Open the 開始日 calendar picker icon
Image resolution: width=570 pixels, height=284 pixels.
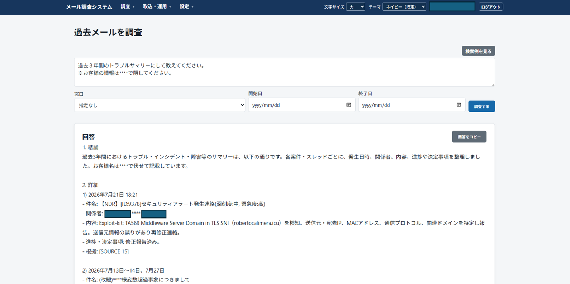pyautogui.click(x=348, y=105)
